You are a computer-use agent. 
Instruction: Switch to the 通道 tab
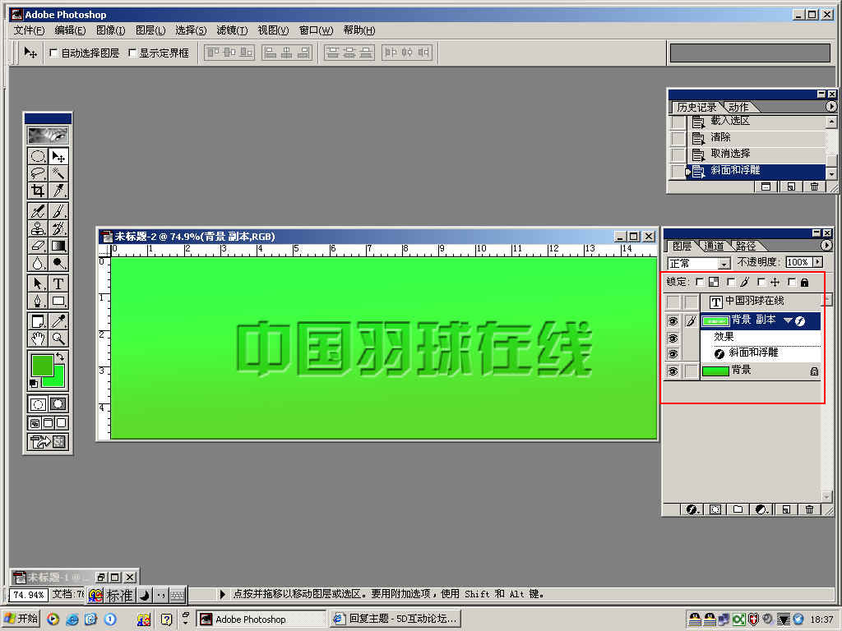pos(714,246)
